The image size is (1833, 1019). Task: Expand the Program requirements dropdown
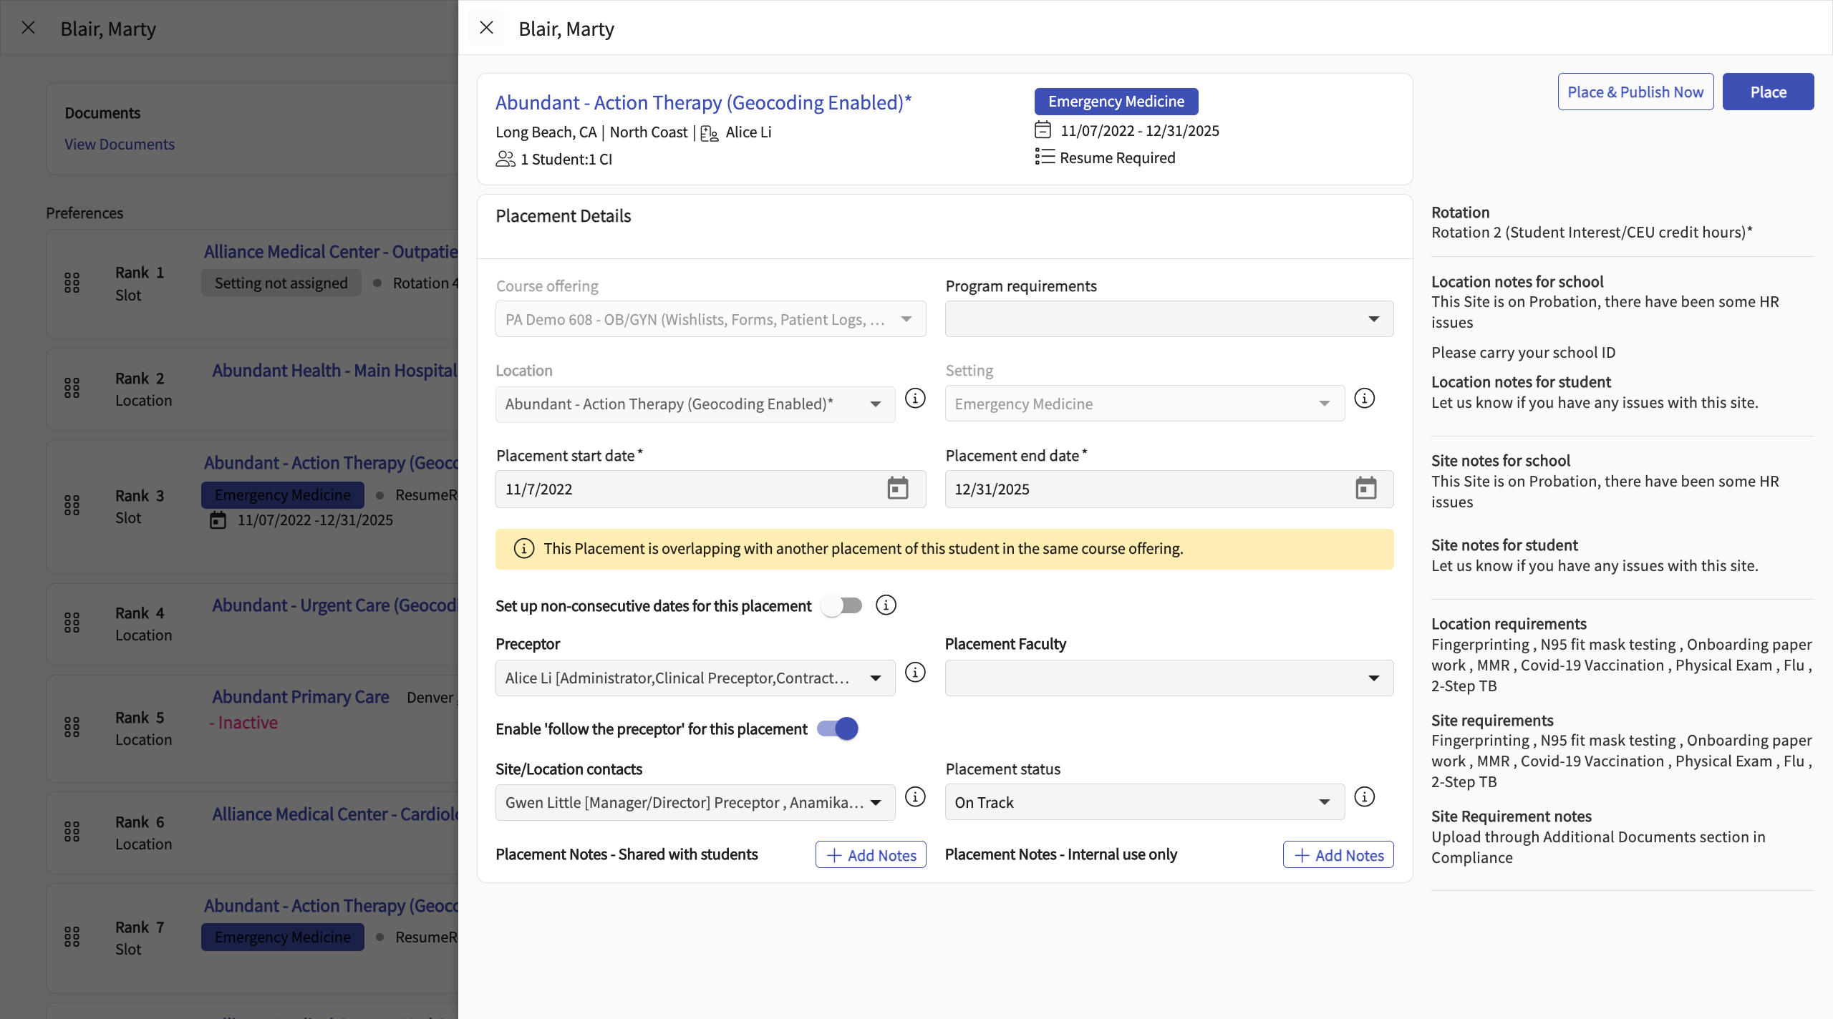(1169, 319)
